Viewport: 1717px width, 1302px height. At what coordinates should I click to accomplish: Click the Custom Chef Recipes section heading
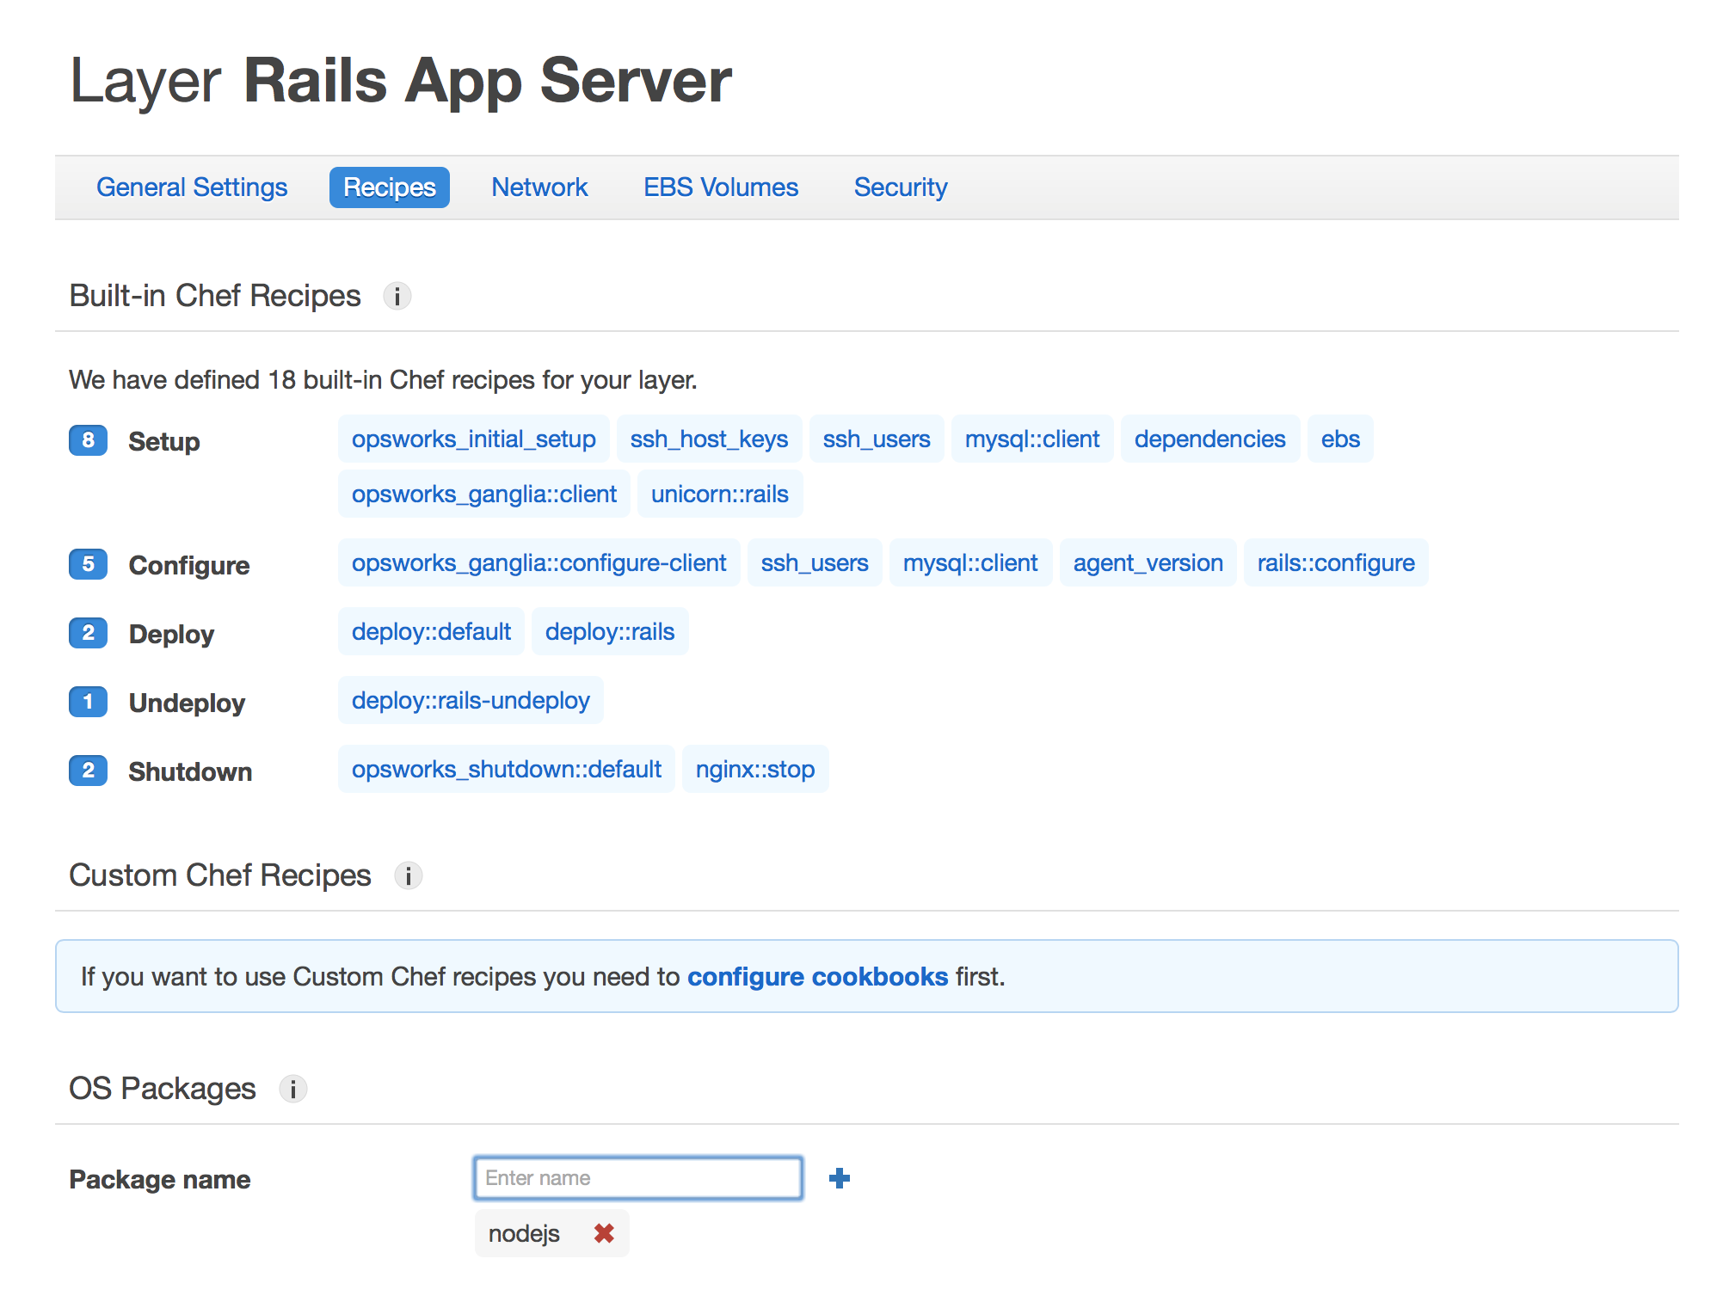point(220,875)
